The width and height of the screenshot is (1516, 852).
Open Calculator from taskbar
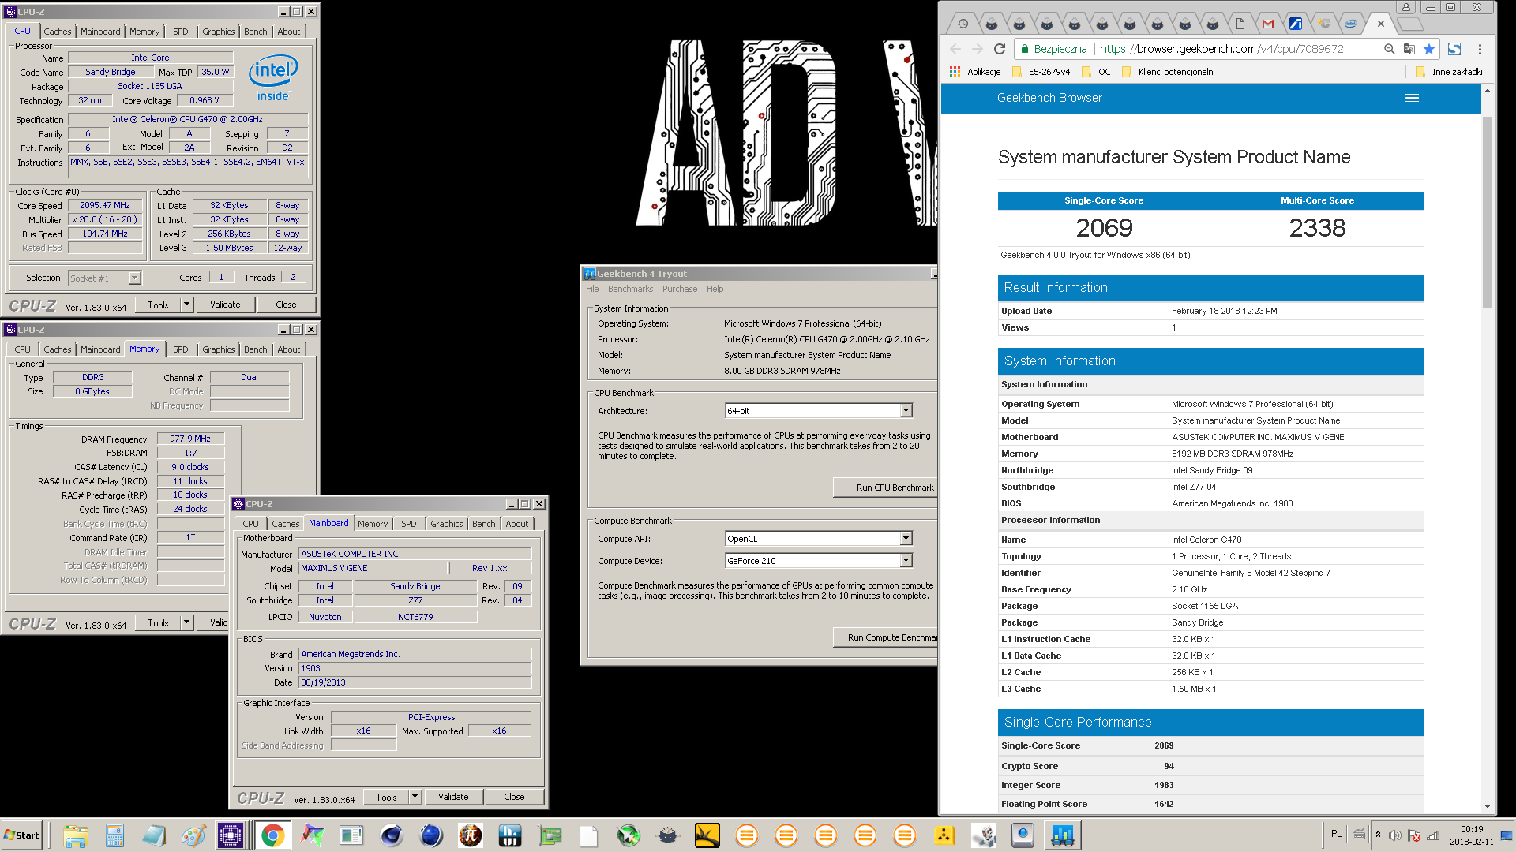click(x=115, y=835)
